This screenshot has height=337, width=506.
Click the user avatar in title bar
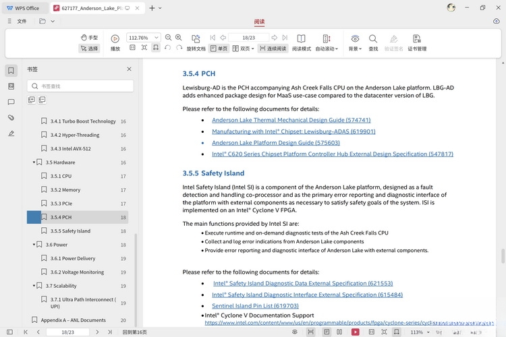coord(451,7)
